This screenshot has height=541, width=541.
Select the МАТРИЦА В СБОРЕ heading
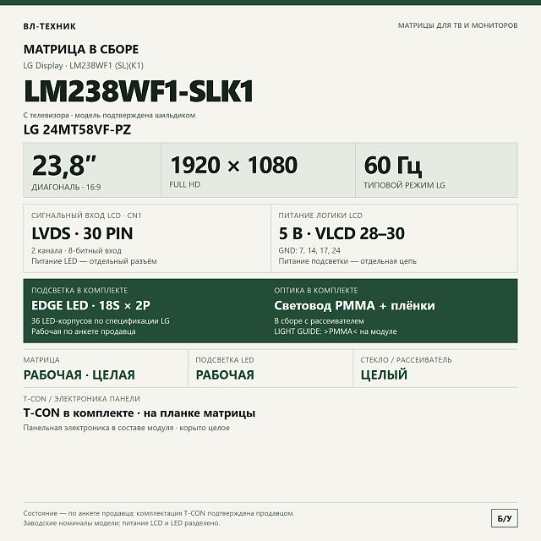81,49
